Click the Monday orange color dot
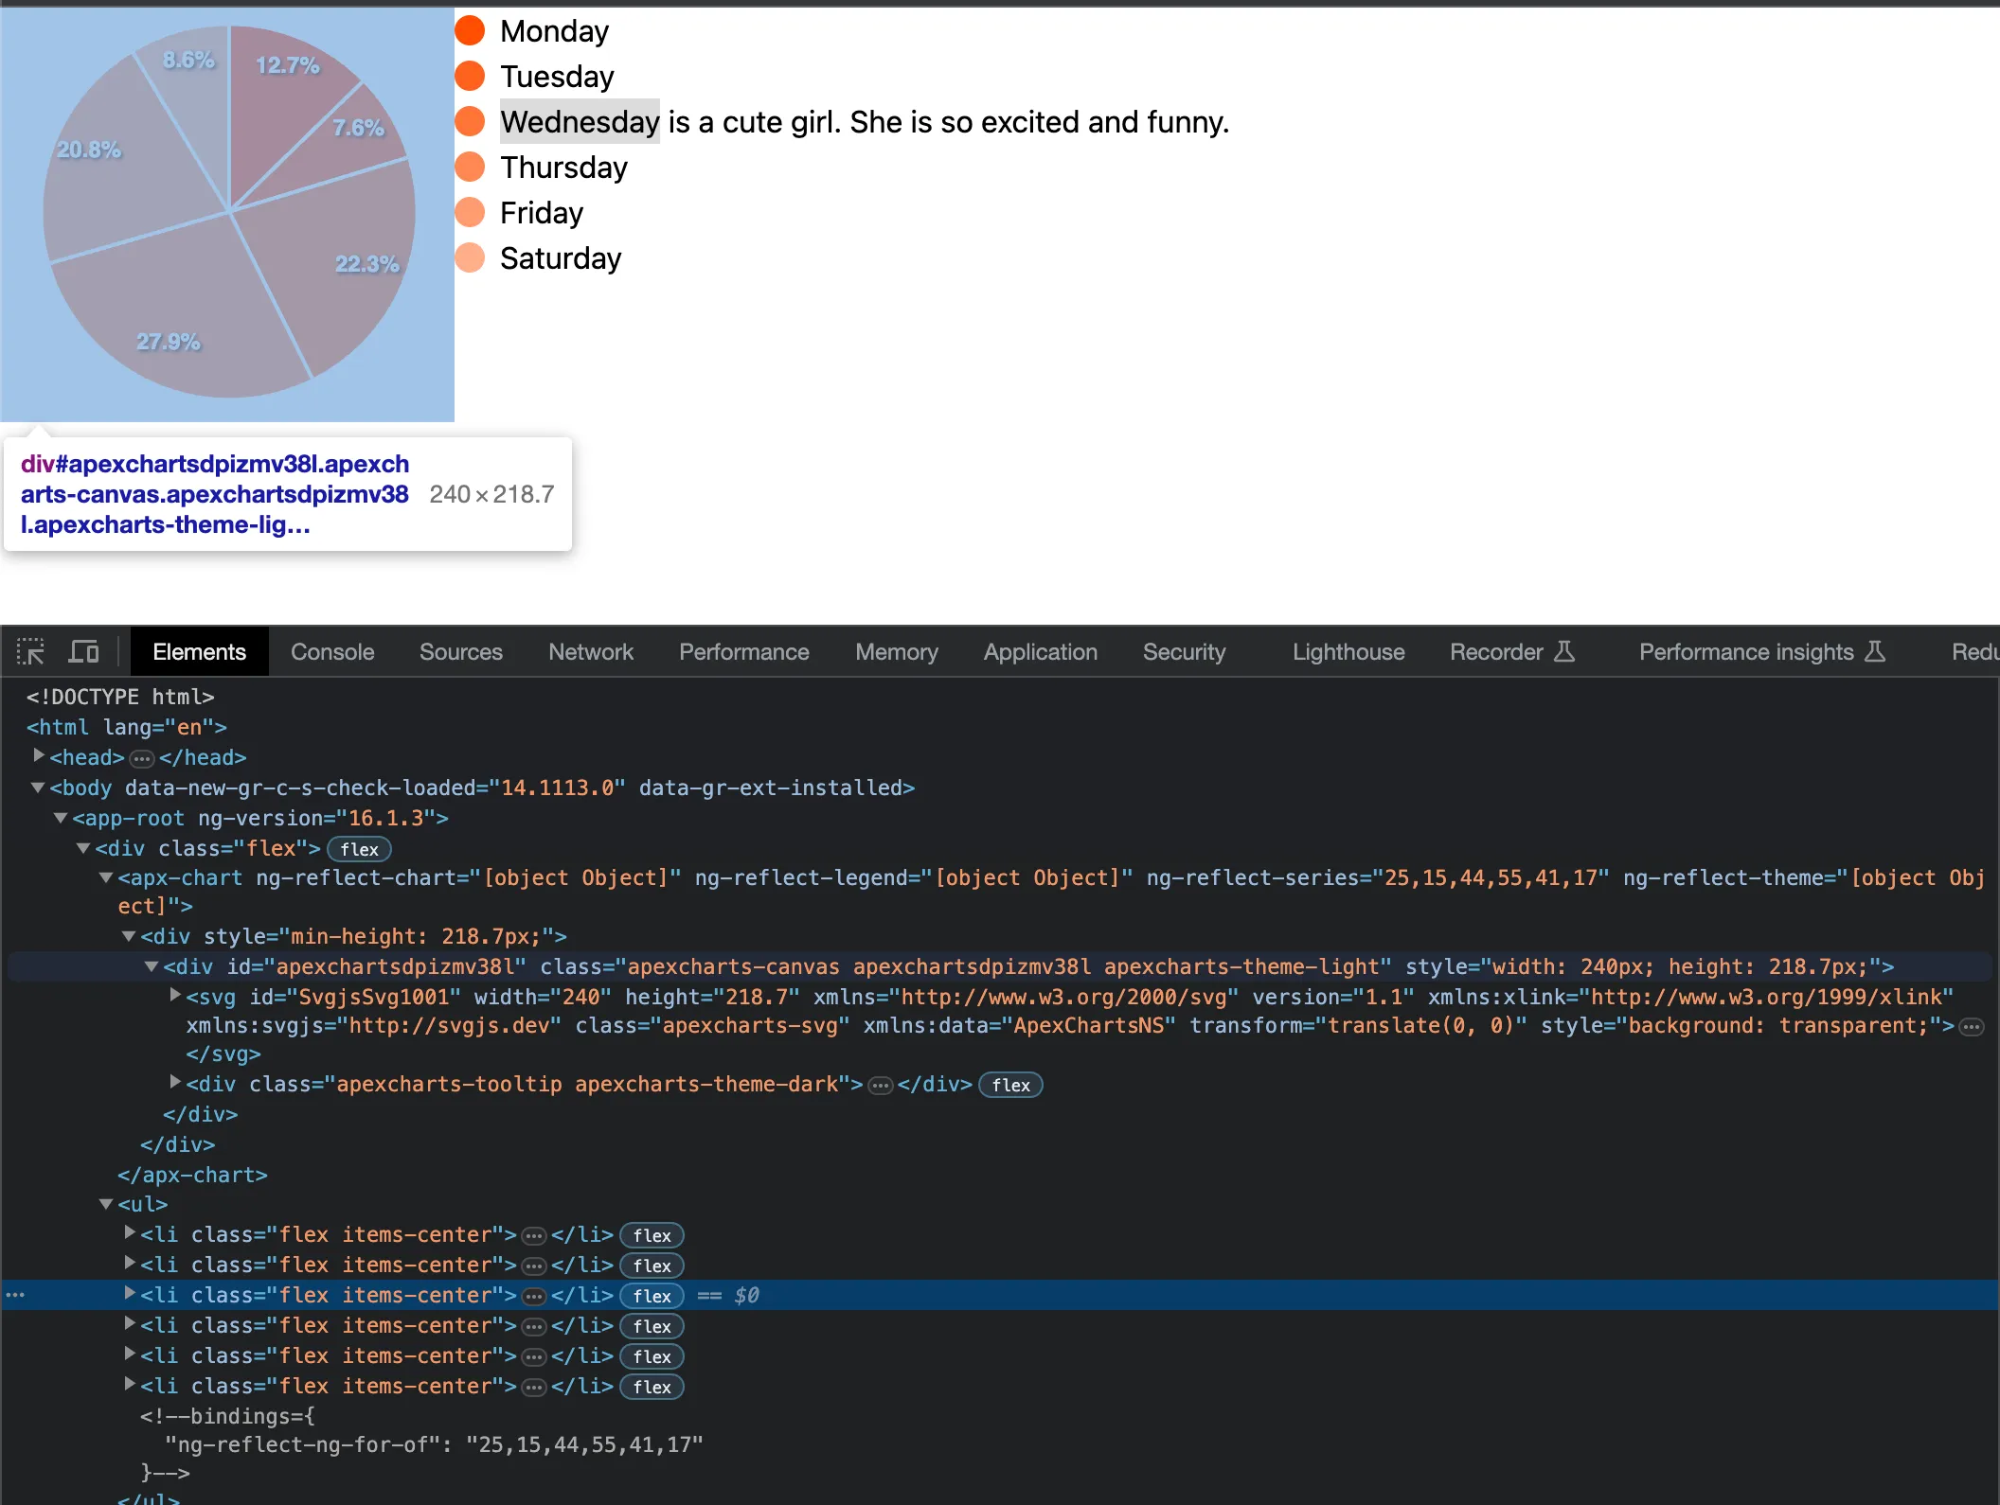The height and width of the screenshot is (1505, 2000). [470, 30]
